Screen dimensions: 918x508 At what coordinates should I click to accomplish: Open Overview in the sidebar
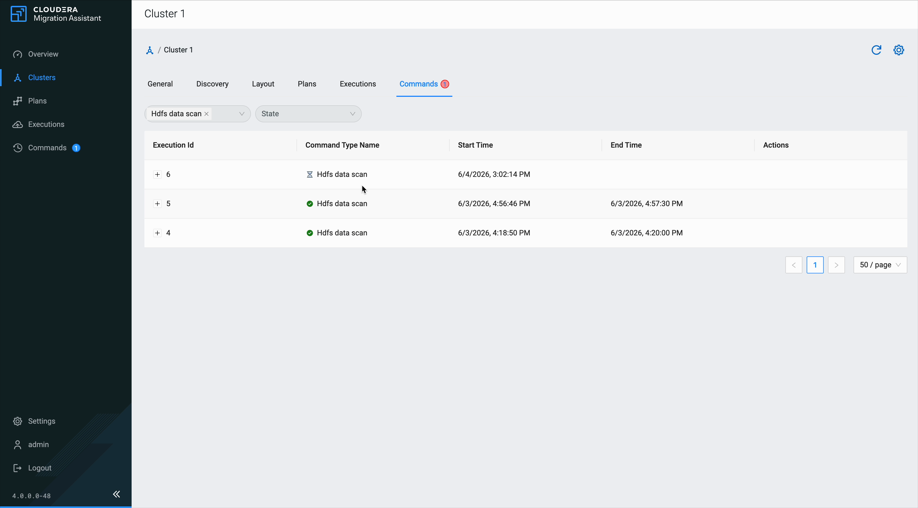43,54
